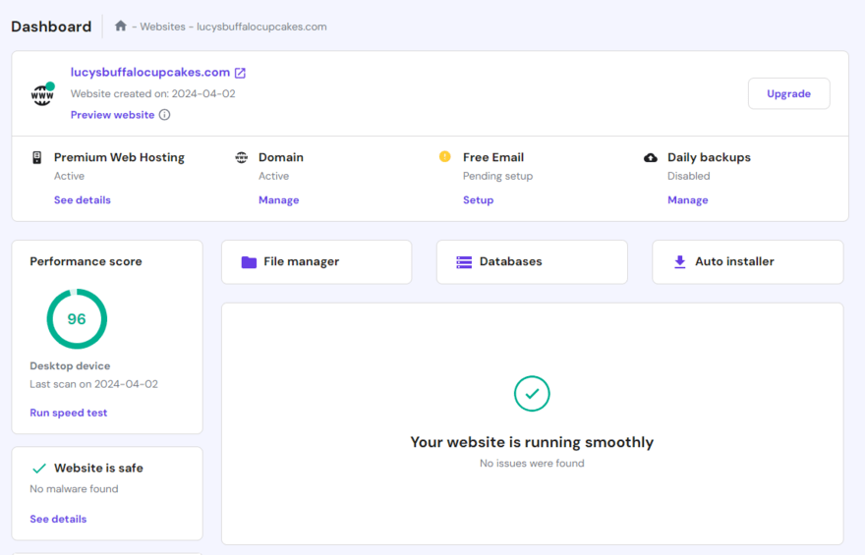Click the 'Disabled' backups status text
Screen dimensions: 865x555
pos(688,177)
